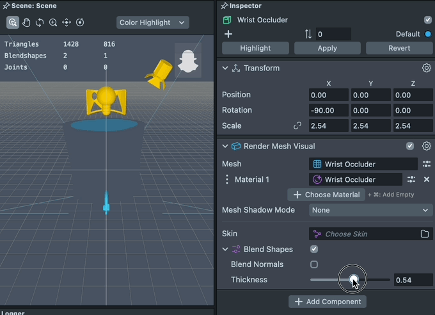Collapse the Blend Shapes section
This screenshot has height=315, width=435.
pos(225,249)
